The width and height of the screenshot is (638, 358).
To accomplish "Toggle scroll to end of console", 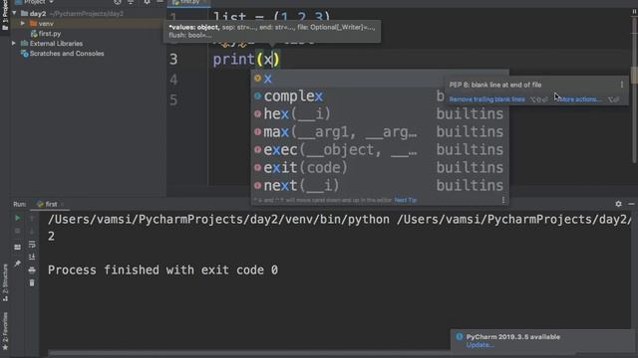I will point(32,257).
